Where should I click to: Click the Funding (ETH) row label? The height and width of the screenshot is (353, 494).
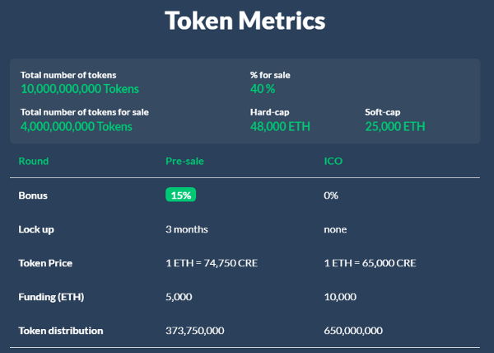click(51, 297)
